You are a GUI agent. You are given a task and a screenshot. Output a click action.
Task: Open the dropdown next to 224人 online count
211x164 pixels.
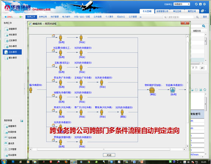(x=21, y=17)
